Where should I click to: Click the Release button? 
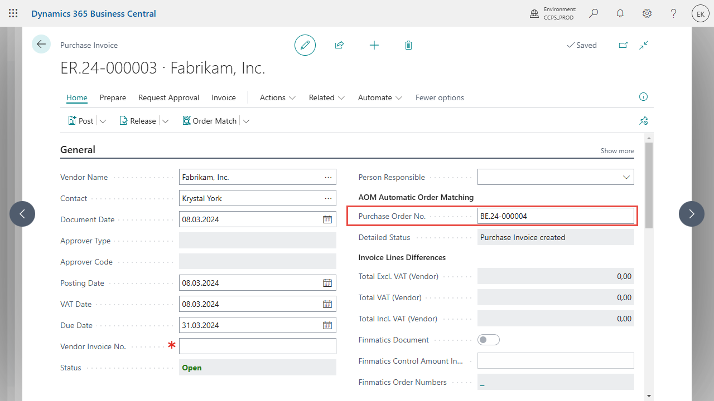pos(138,121)
